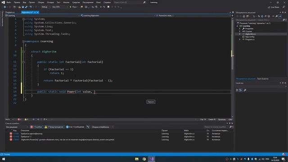Toggle the Сообщения messages filter button
The height and width of the screenshot is (162, 288).
pyautogui.click(x=75, y=127)
